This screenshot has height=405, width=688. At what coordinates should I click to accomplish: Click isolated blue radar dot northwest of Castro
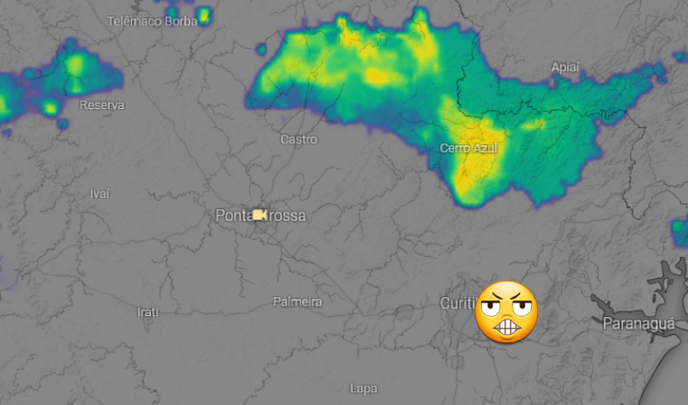click(x=261, y=49)
